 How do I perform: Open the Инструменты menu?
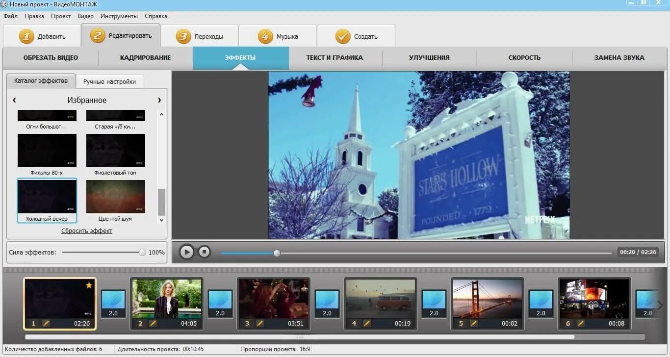[119, 16]
